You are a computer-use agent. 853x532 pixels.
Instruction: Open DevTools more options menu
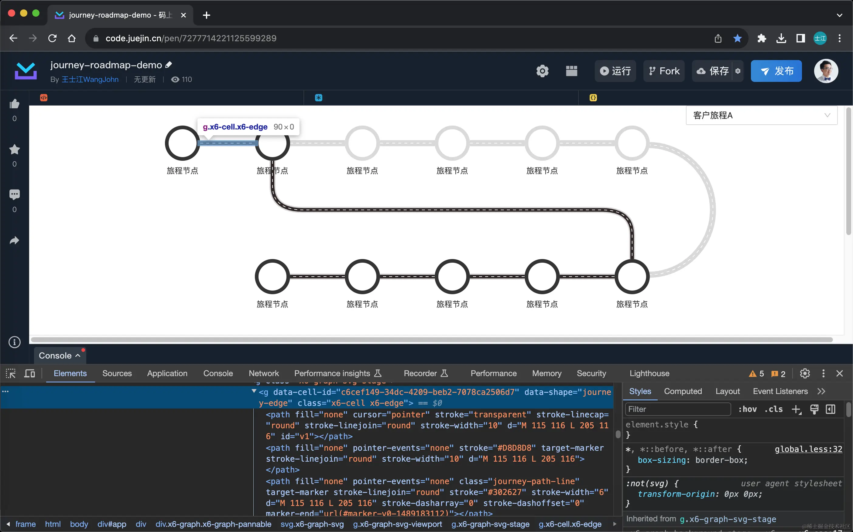click(824, 373)
